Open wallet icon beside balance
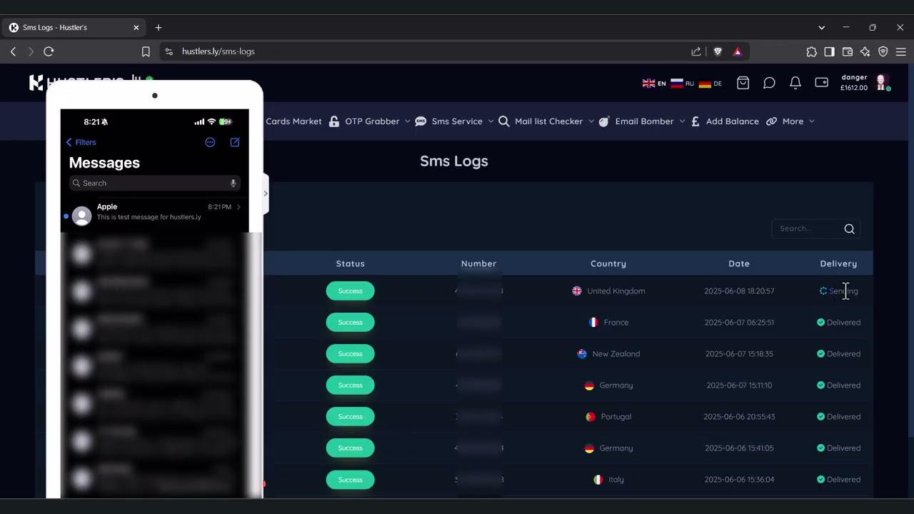Screen dimensions: 914x514 (x=822, y=83)
